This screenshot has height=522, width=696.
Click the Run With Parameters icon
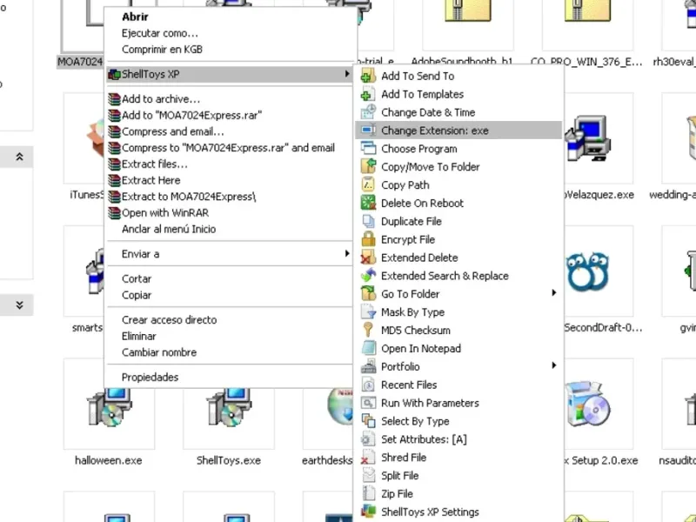click(x=368, y=403)
